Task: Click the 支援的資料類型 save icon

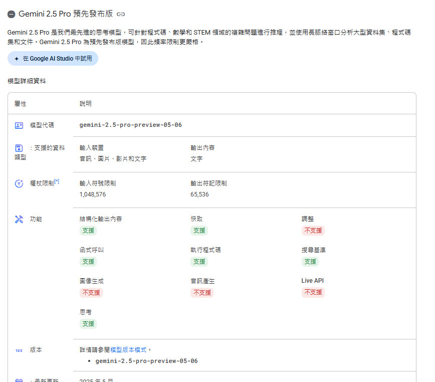Action: pyautogui.click(x=19, y=148)
